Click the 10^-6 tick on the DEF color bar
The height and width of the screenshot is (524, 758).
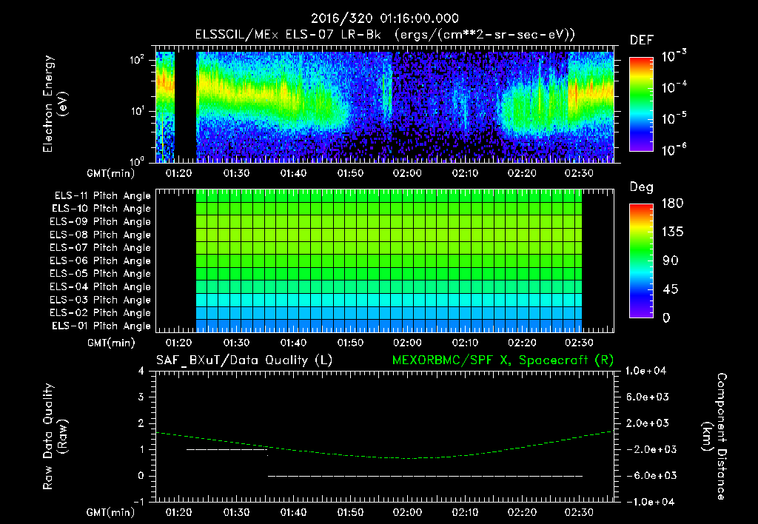coord(674,150)
